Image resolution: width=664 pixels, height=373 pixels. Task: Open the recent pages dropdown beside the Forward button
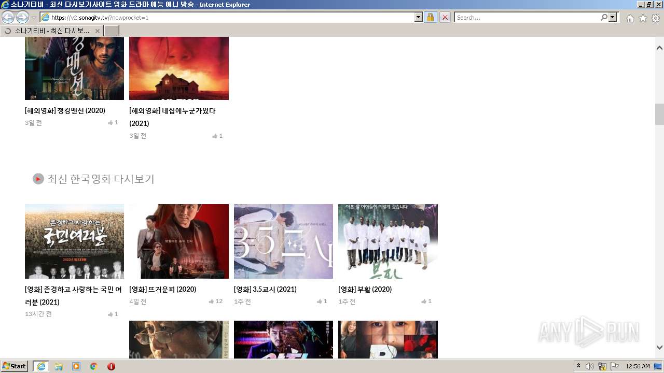(x=34, y=18)
